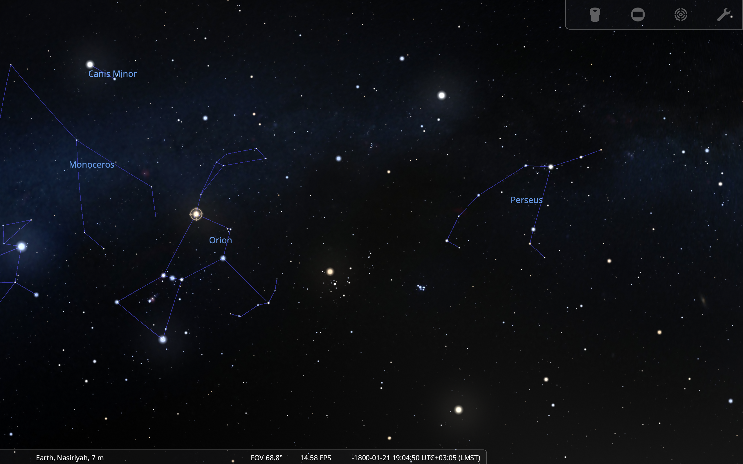The width and height of the screenshot is (743, 464).
Task: Select the Perseus constellation label
Action: point(526,200)
